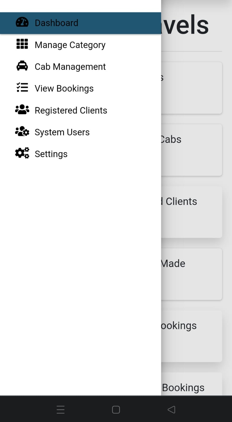
Task: Open the Settings menu label
Action: (51, 154)
